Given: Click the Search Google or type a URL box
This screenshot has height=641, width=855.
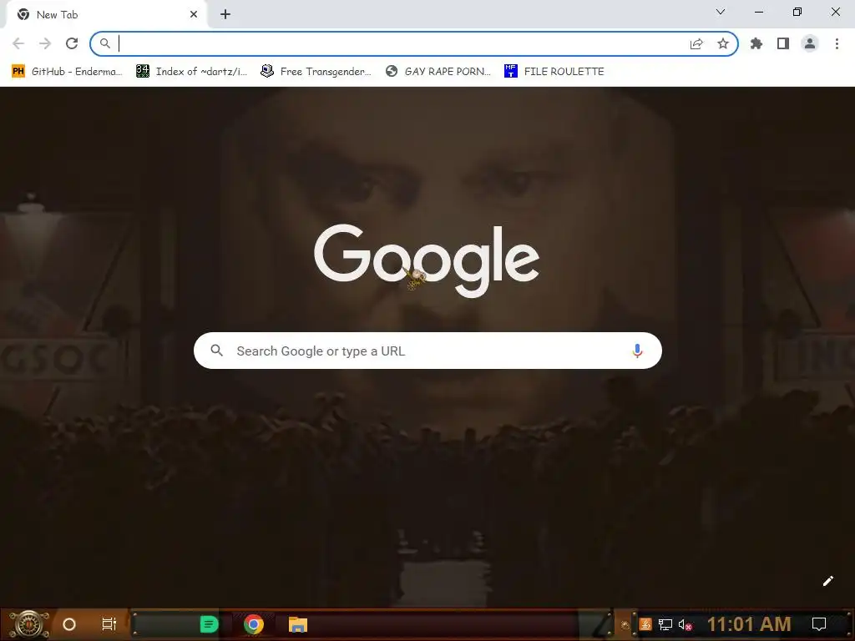Looking at the screenshot, I should 427,351.
